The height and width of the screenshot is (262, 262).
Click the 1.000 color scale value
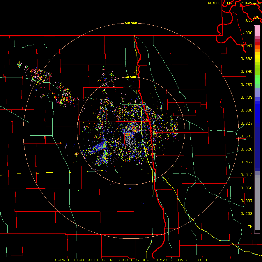coord(247,33)
